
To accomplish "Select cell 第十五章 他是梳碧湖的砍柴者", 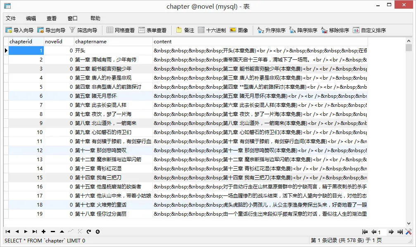I will coord(113,187).
